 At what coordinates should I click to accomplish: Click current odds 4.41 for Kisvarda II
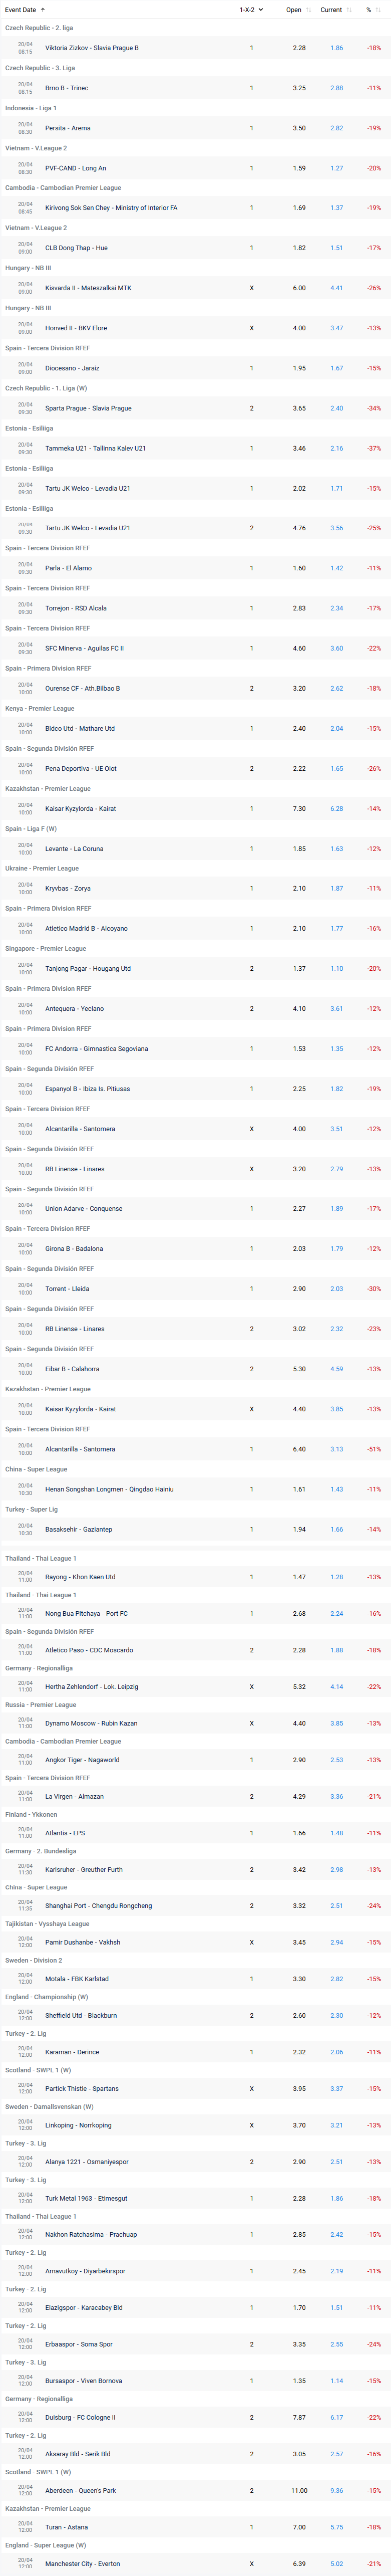[x=336, y=288]
